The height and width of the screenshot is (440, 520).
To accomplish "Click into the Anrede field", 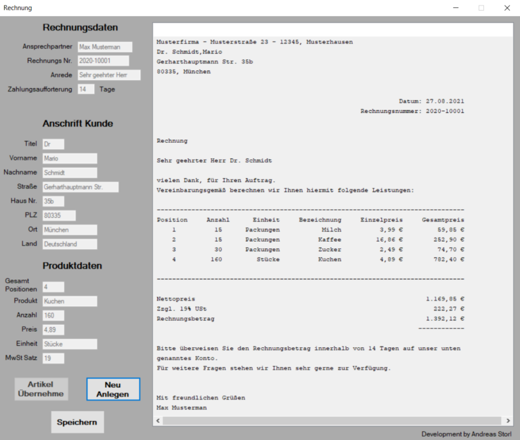I will point(108,75).
